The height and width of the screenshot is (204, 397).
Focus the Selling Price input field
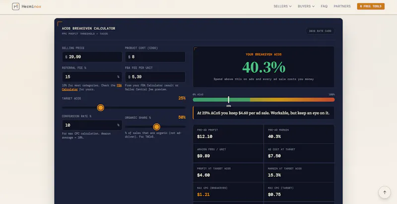coord(92,57)
